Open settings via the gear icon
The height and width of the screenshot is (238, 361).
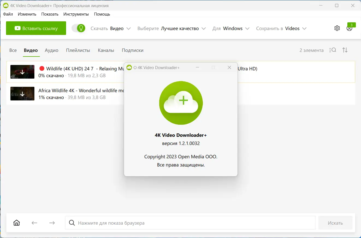pyautogui.click(x=337, y=28)
